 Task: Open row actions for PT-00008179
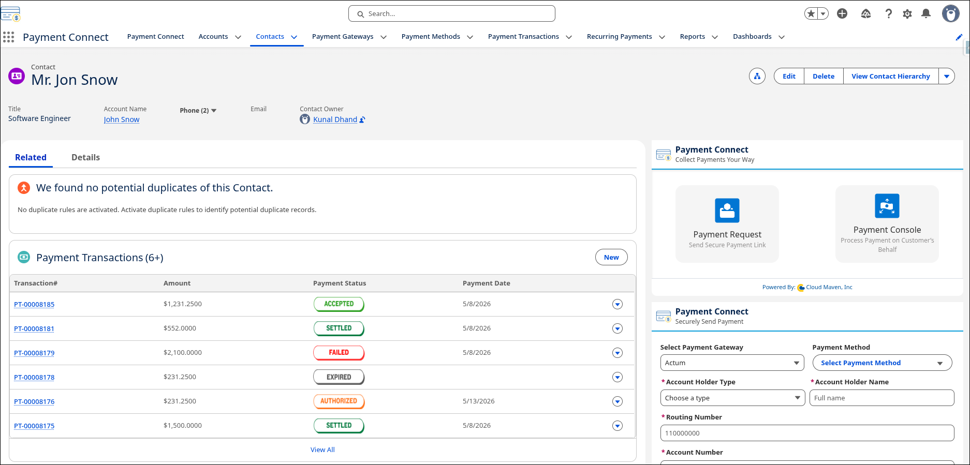click(618, 353)
